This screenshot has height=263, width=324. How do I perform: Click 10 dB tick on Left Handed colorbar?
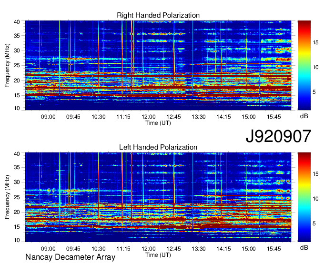click(315, 199)
